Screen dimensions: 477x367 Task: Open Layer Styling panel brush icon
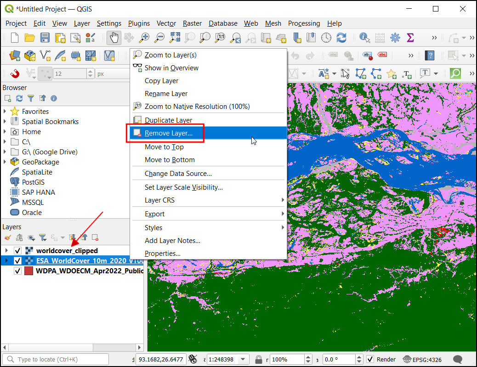click(7, 237)
